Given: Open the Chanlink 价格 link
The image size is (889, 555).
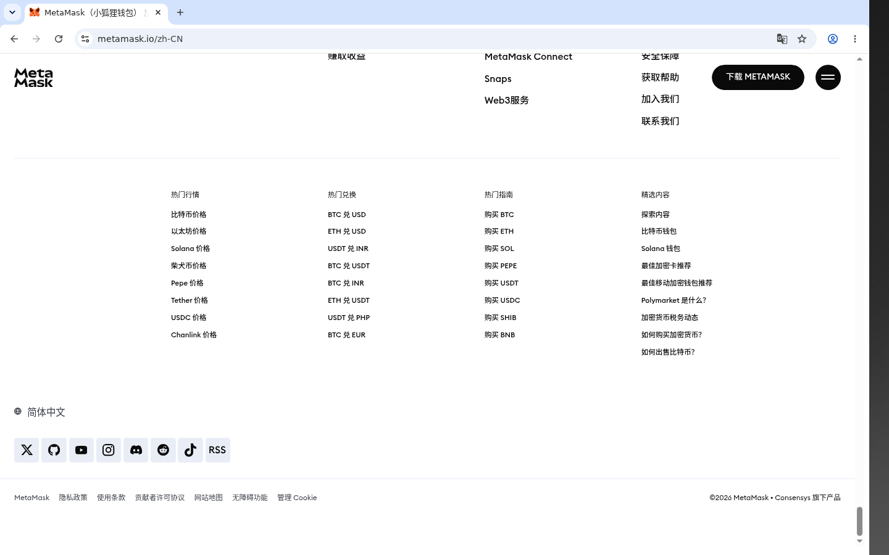Looking at the screenshot, I should point(194,335).
